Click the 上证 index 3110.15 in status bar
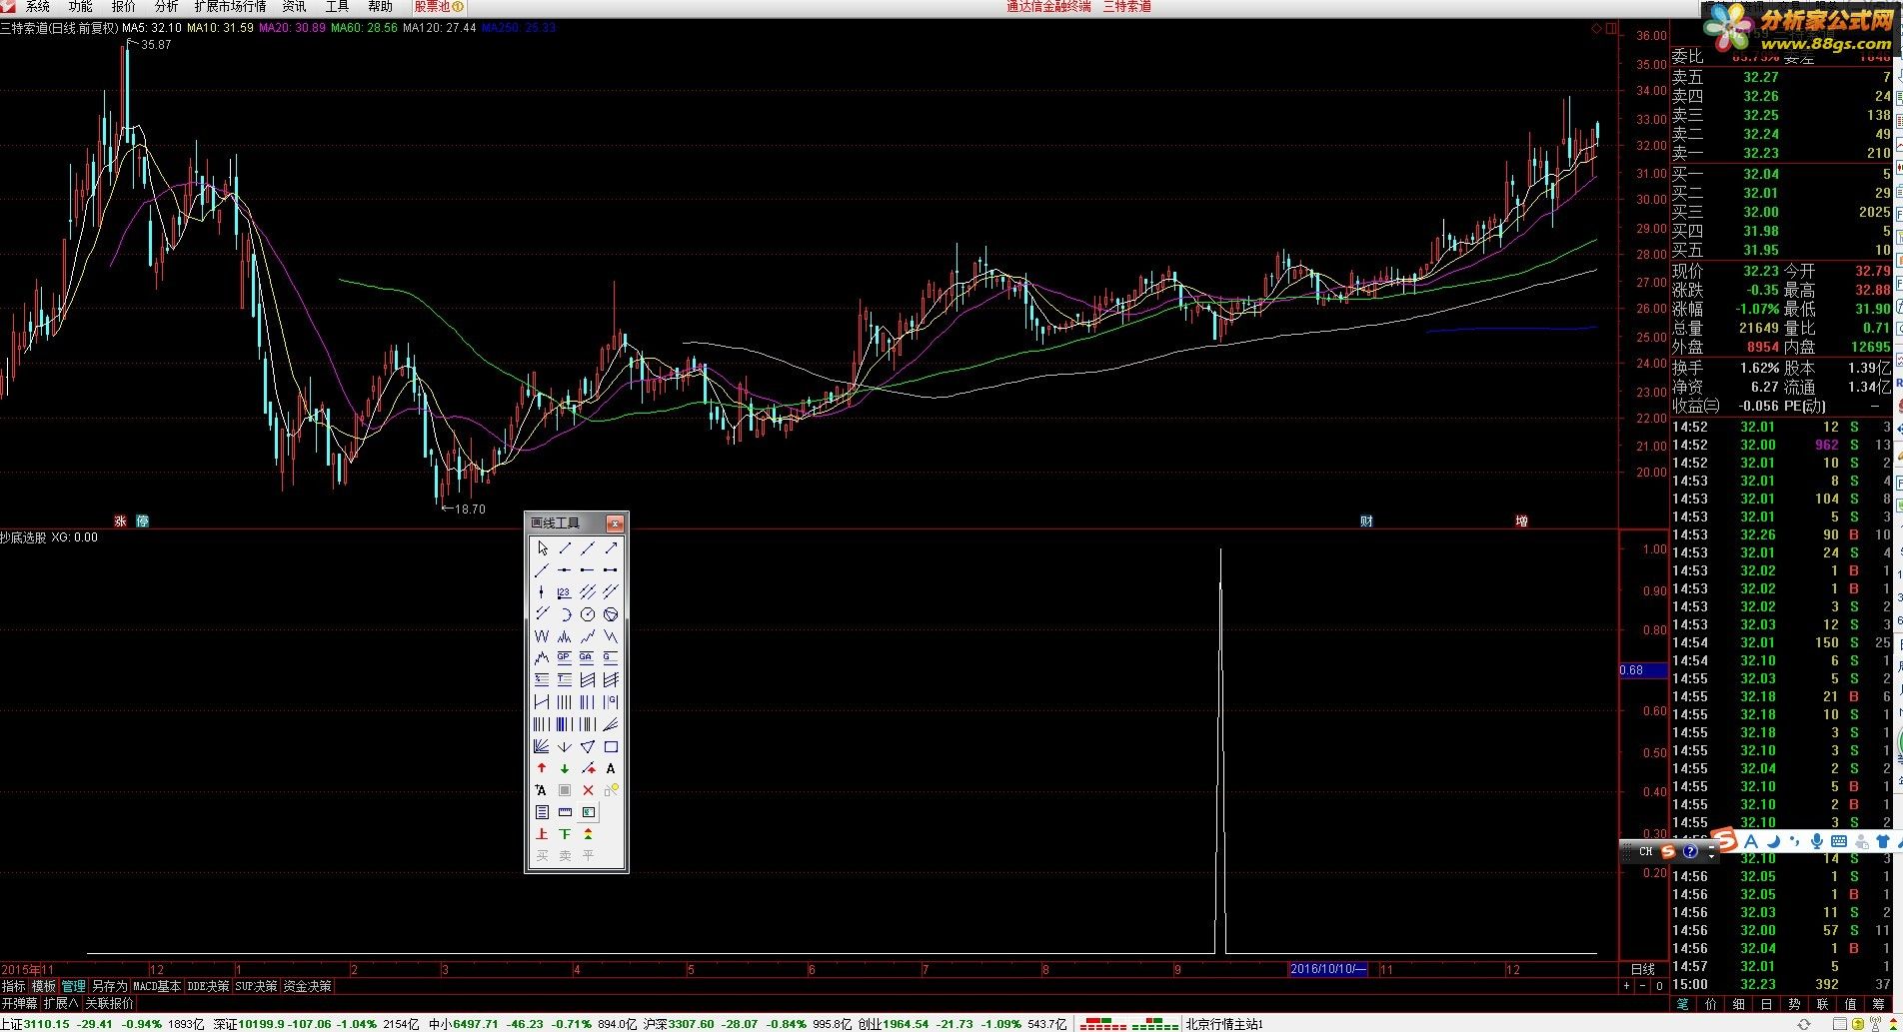 pyautogui.click(x=35, y=1024)
